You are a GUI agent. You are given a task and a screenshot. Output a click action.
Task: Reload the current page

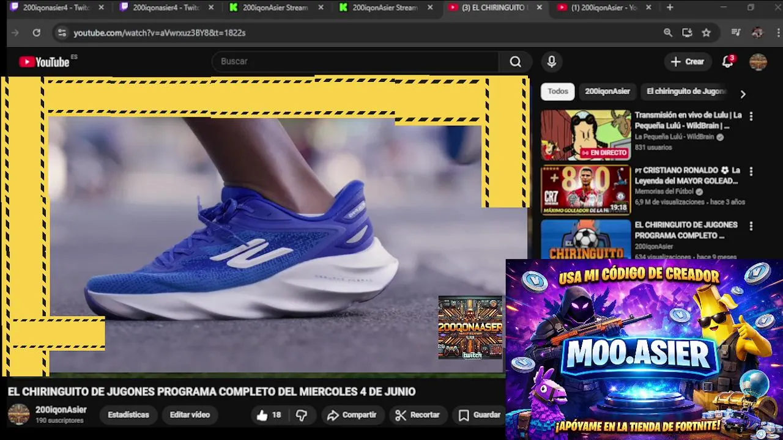click(x=37, y=33)
